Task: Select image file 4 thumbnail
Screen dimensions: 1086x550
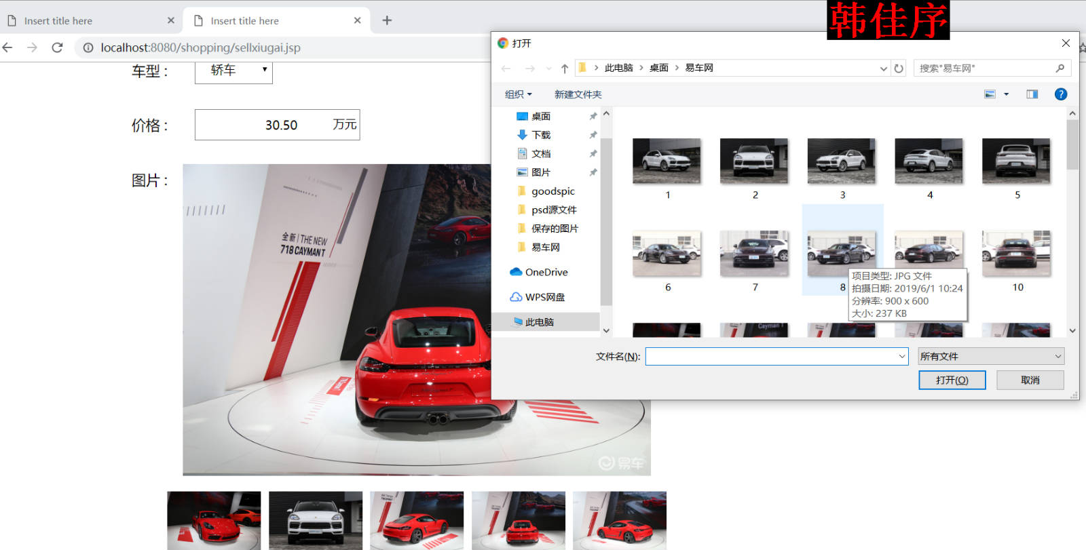Action: click(929, 161)
